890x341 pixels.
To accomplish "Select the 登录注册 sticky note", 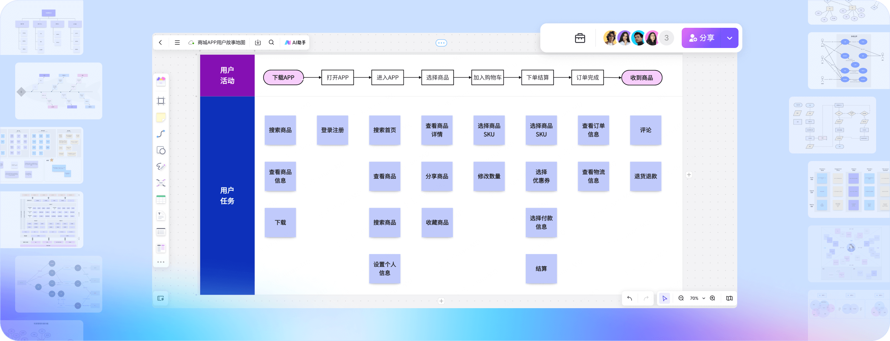I will click(x=332, y=130).
